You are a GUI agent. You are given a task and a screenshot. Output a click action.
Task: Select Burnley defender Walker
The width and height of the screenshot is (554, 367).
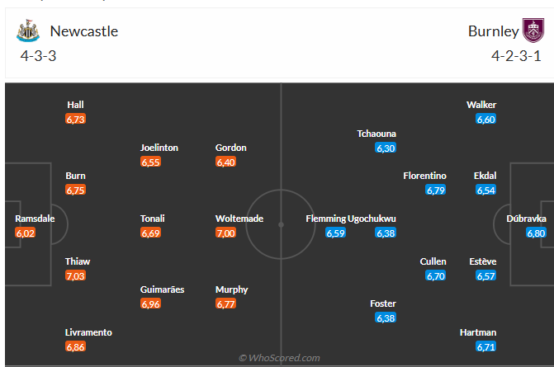click(x=481, y=105)
